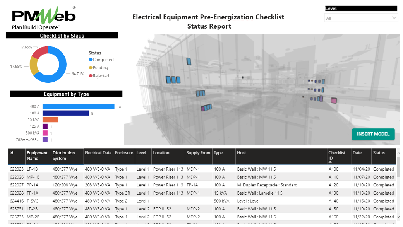Open the Level filter dropdown
Image resolution: width=403 pixels, height=227 pixels.
point(361,18)
